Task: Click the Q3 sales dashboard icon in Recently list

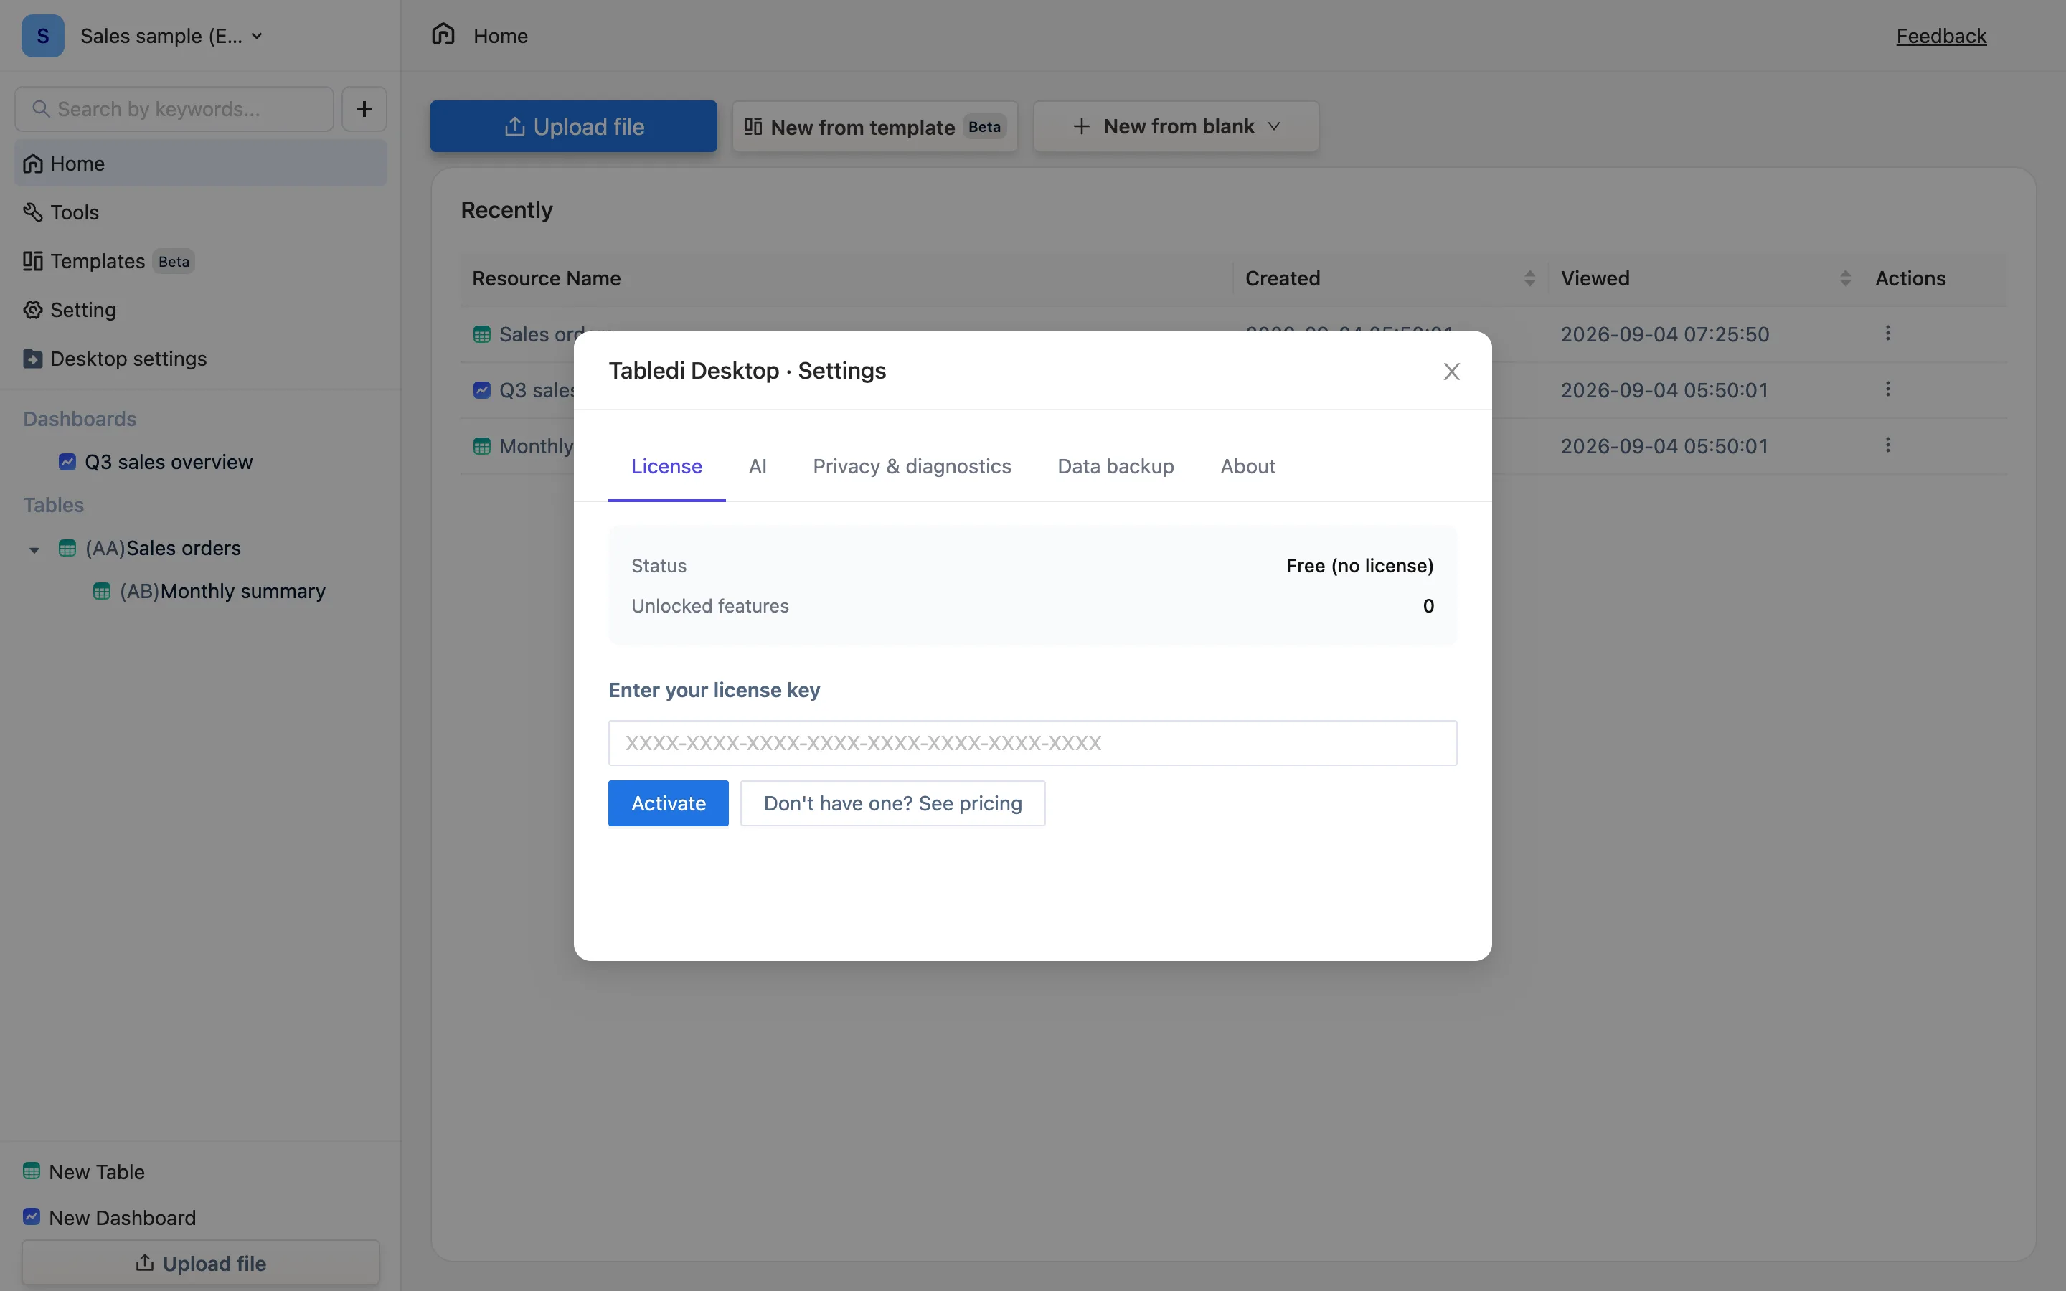Action: click(x=481, y=390)
